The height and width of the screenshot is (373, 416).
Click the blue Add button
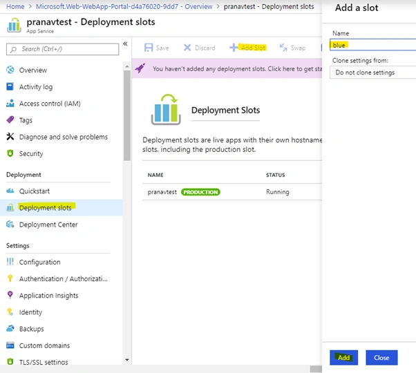click(344, 358)
